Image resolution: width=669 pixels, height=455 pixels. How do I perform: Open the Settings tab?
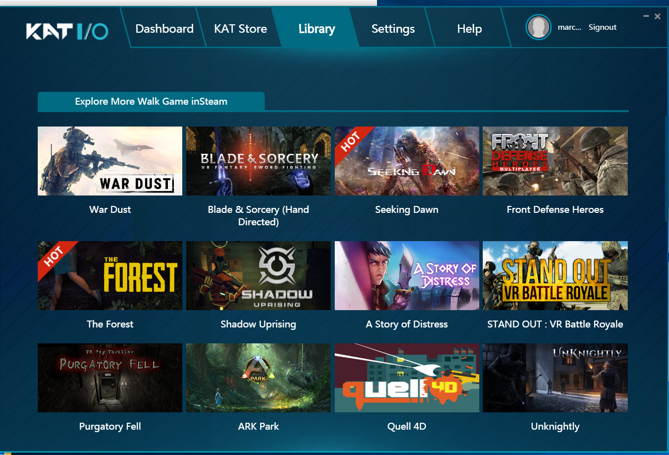393,29
